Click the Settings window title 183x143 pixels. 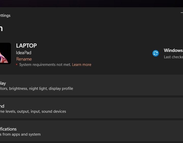5,16
